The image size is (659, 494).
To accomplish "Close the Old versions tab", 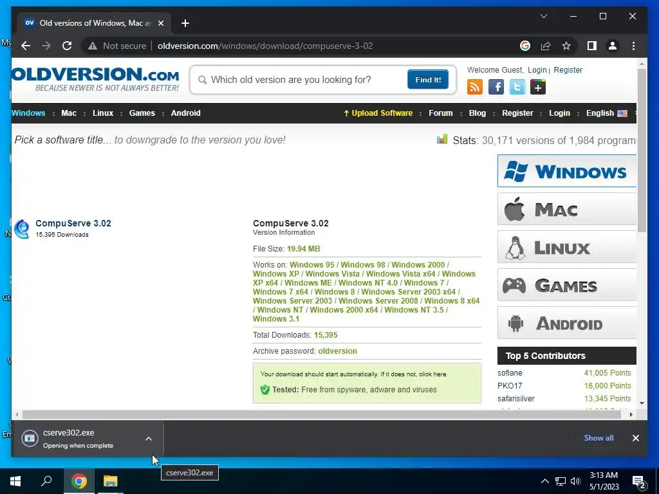I will (160, 23).
